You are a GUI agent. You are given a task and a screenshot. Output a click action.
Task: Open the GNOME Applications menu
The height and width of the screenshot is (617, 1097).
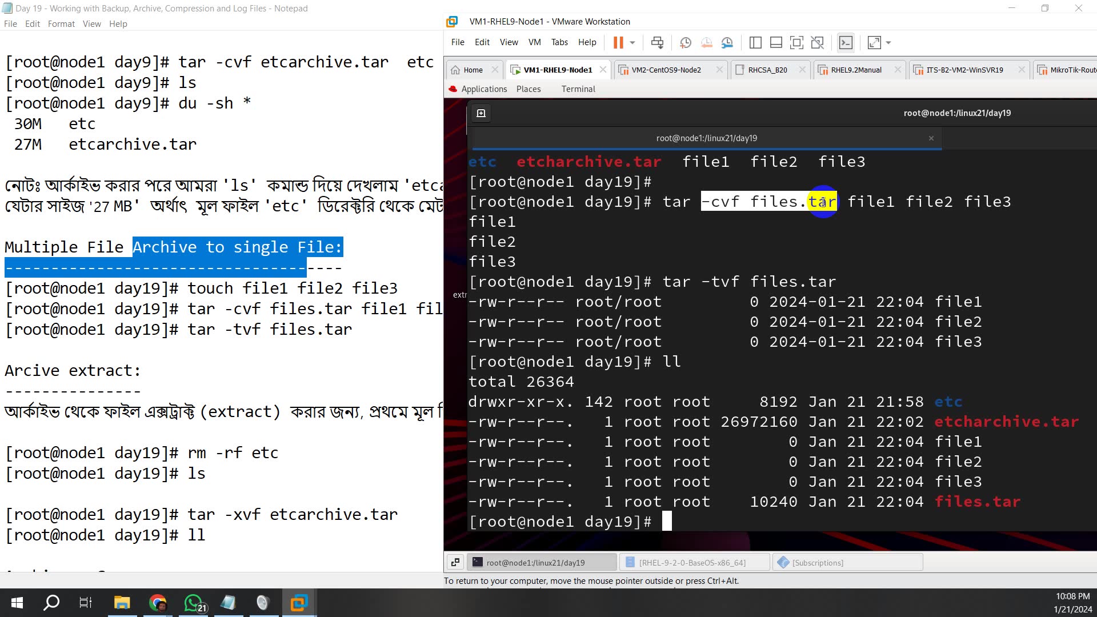[x=484, y=89]
